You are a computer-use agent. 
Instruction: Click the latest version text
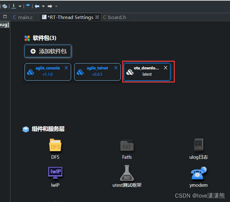[x=147, y=74]
